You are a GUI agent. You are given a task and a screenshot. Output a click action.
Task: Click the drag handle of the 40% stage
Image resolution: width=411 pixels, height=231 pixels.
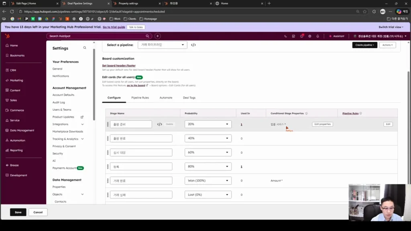point(108,138)
